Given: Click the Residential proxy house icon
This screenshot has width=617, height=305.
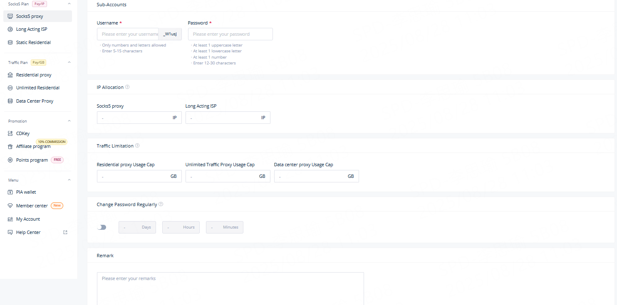Looking at the screenshot, I should click(x=10, y=75).
